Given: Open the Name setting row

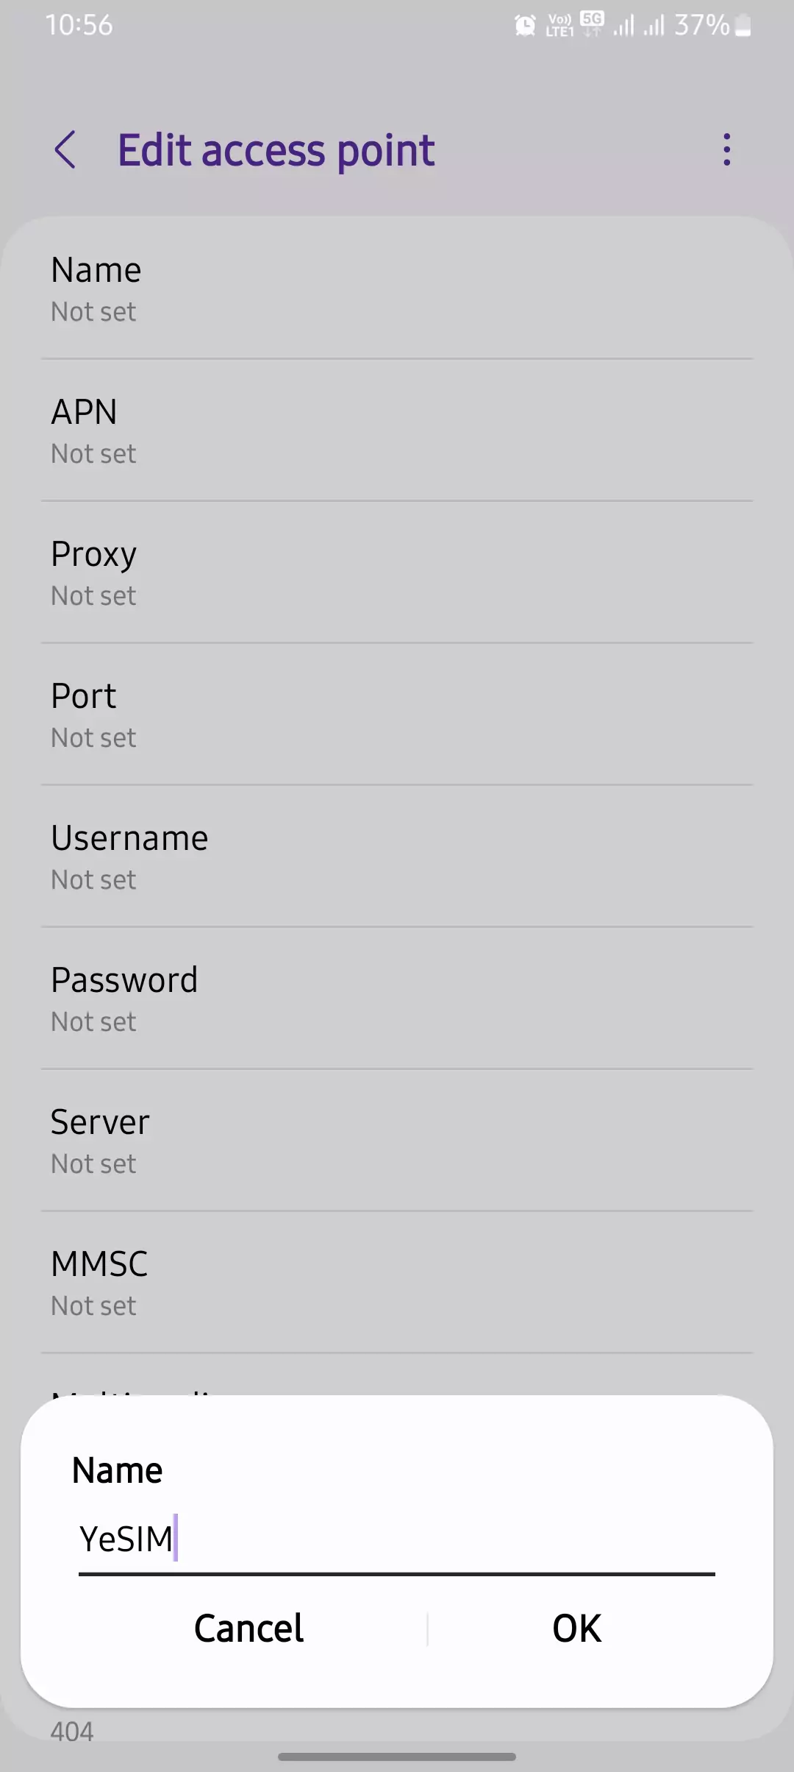Looking at the screenshot, I should pos(397,288).
